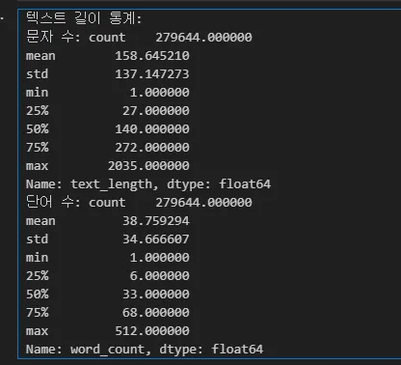401x365 pixels.
Task: Click 'dtype: float64' after text_length
Action: tap(219, 184)
